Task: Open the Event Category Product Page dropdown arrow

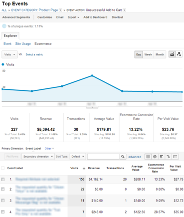Action: tap(60, 10)
